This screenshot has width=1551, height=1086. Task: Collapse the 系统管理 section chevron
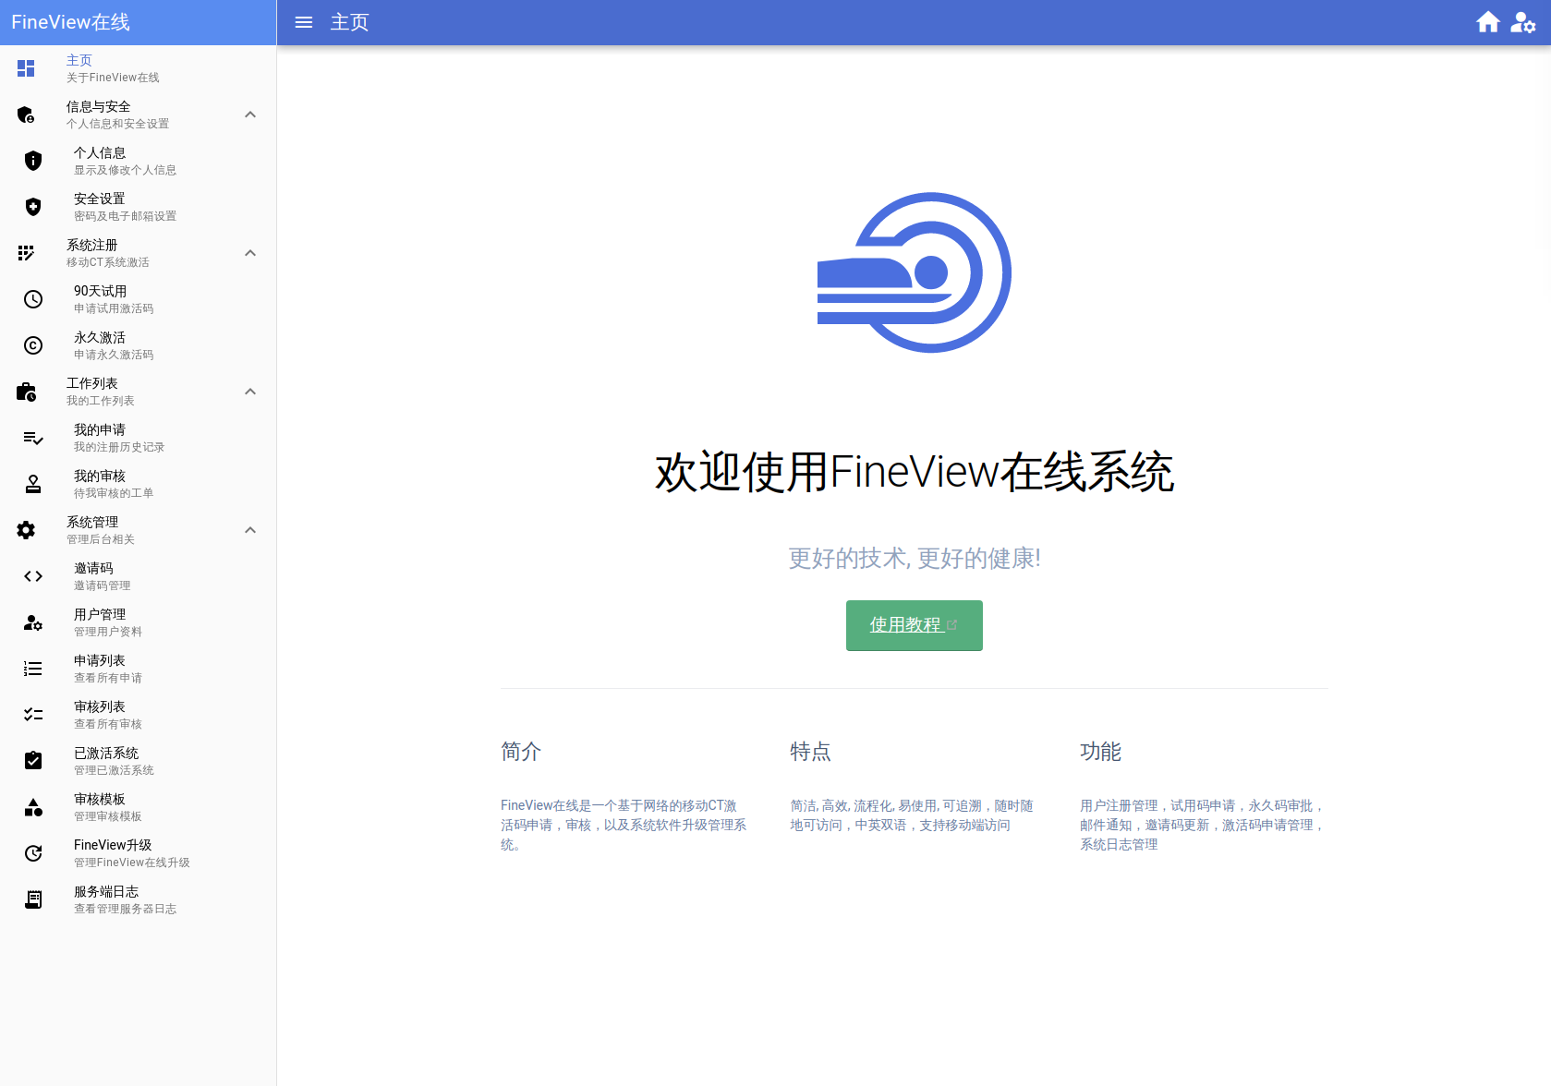pyautogui.click(x=250, y=530)
